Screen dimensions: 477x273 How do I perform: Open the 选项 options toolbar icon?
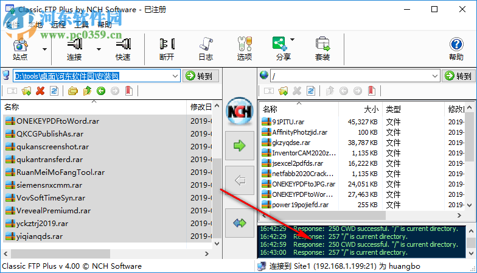click(x=245, y=49)
